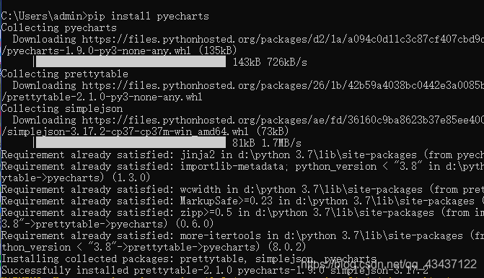Click the pip install pyecharts command line
Viewport: 484px width, 278px height.
[105, 16]
